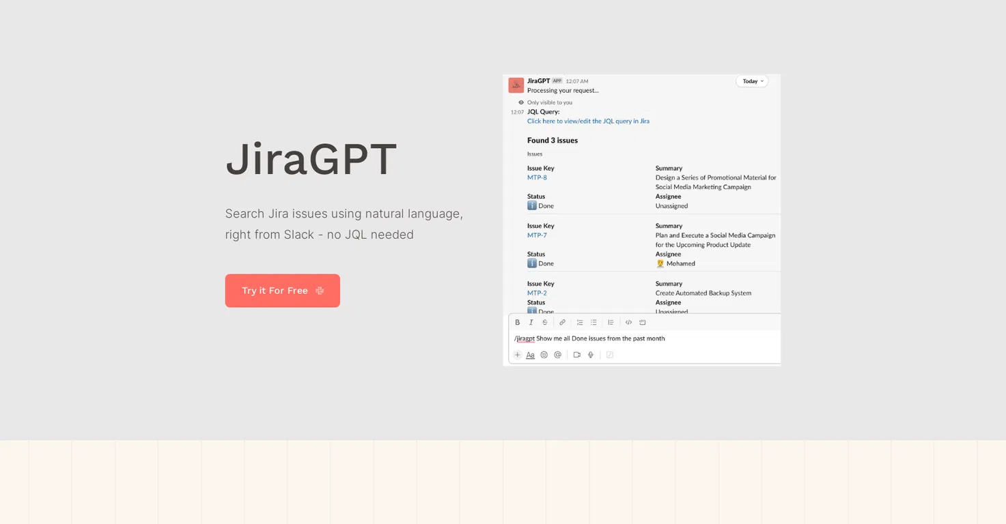This screenshot has width=1006, height=524.
Task: Open the slash shortcuts icon
Action: point(610,355)
